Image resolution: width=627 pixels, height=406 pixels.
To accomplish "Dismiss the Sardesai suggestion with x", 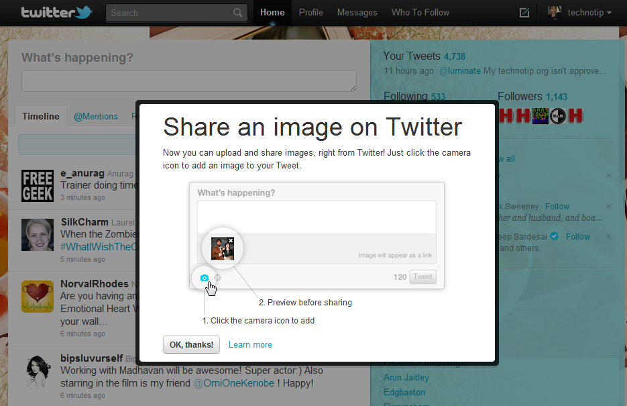I will tap(609, 236).
